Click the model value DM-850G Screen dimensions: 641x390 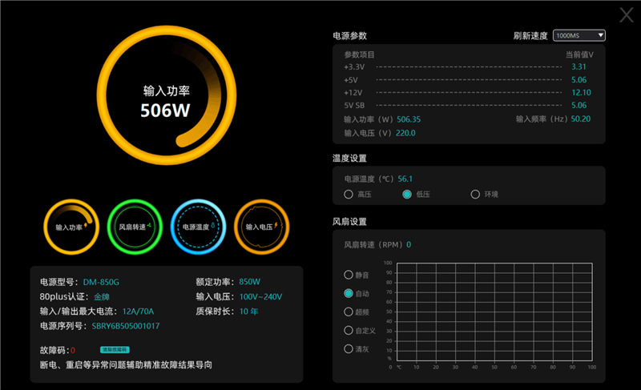pyautogui.click(x=101, y=282)
